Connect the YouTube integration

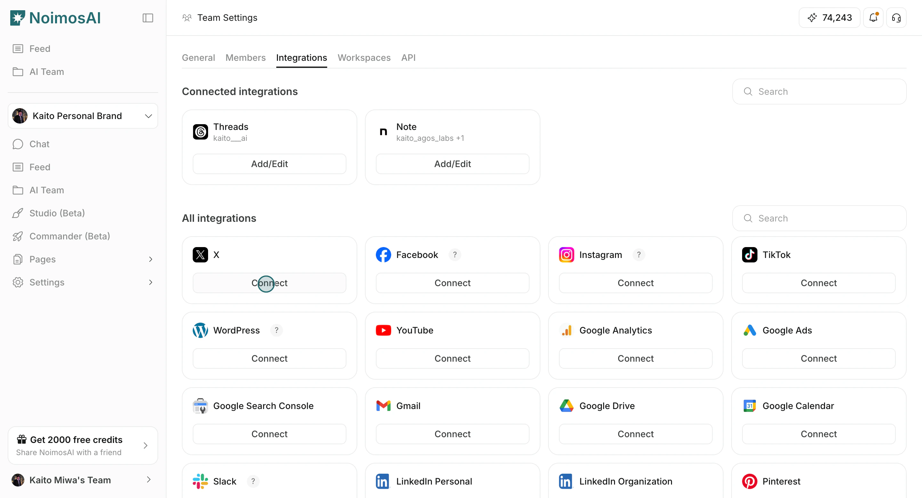(452, 358)
